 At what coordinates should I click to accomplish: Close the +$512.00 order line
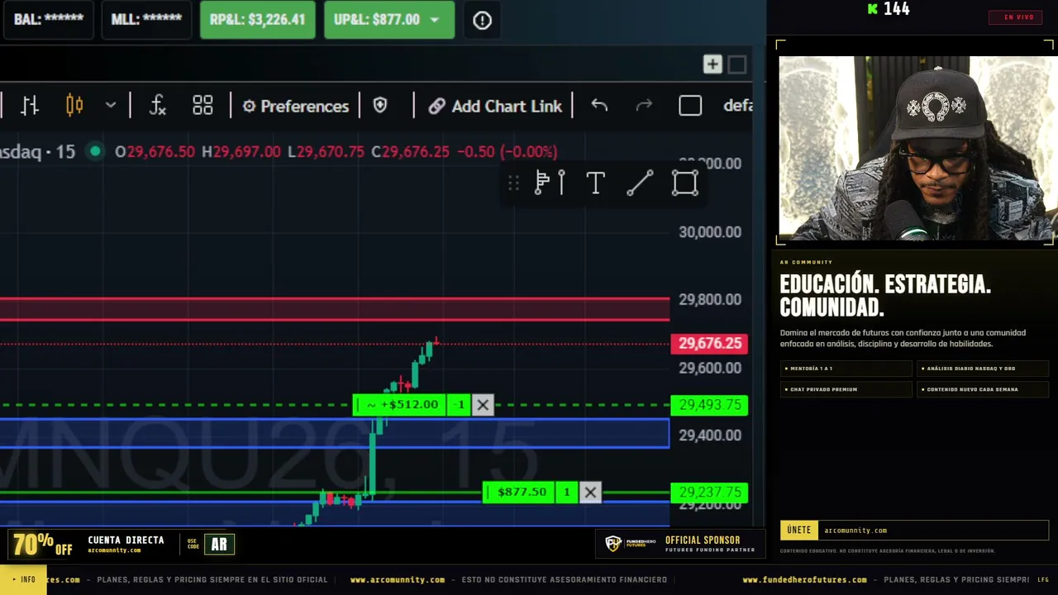point(483,405)
